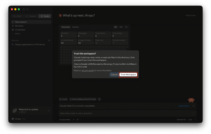Click the Messages stat card
The width and height of the screenshot is (211, 134).
(x=86, y=34)
